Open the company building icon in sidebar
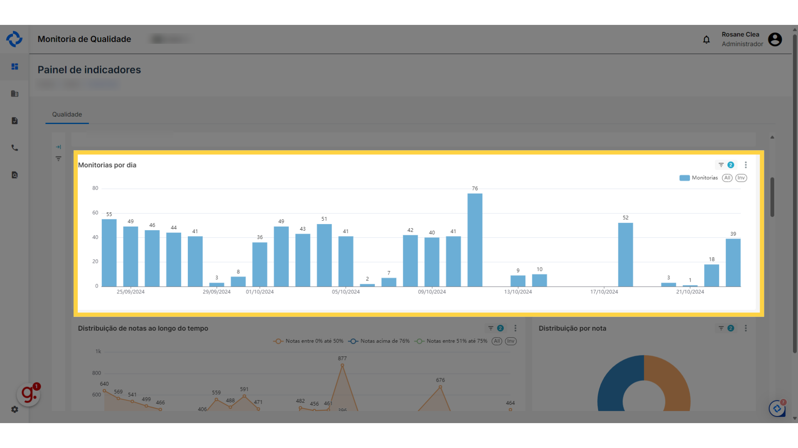Image resolution: width=798 pixels, height=448 pixels. pyautogui.click(x=15, y=94)
